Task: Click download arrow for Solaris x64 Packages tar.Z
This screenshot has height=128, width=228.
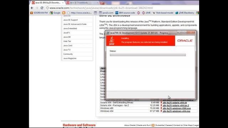Action: [x=161, y=105]
